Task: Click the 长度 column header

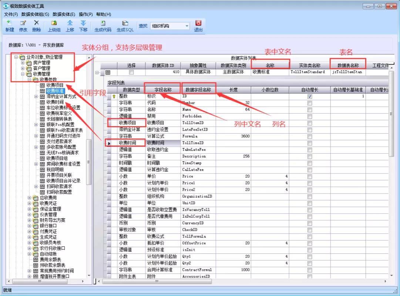Action: coord(233,90)
